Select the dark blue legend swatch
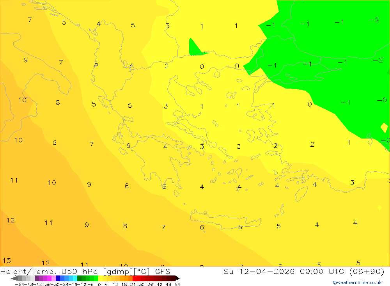This screenshot has width=390, height=286. 58,278
